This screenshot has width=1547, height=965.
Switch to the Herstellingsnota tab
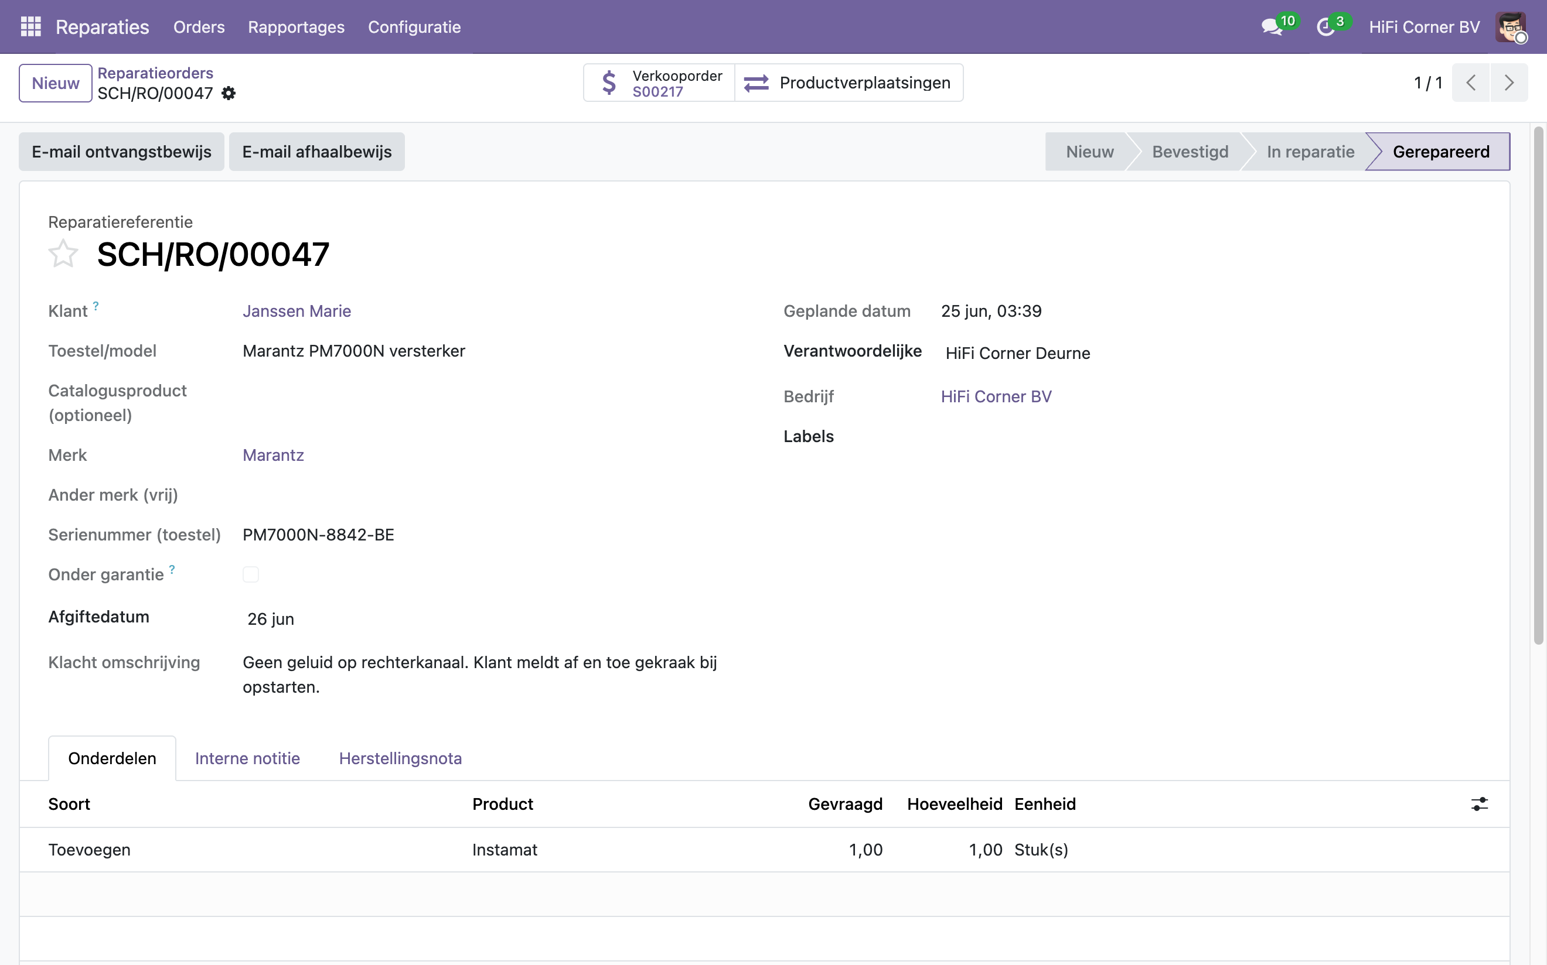(400, 758)
